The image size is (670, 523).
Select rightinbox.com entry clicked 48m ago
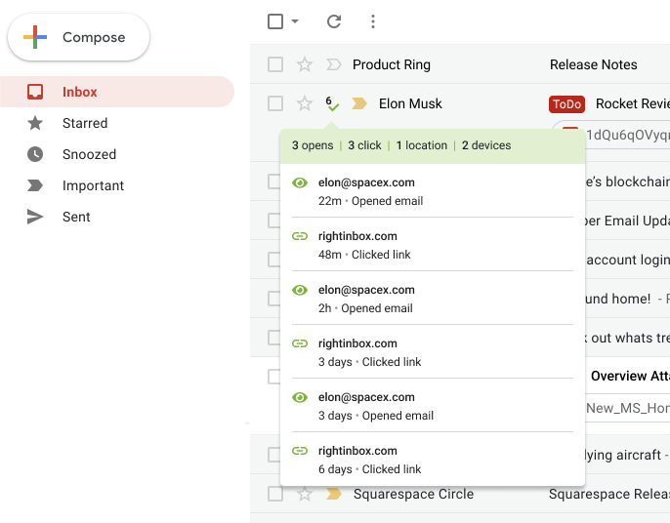pyautogui.click(x=433, y=244)
